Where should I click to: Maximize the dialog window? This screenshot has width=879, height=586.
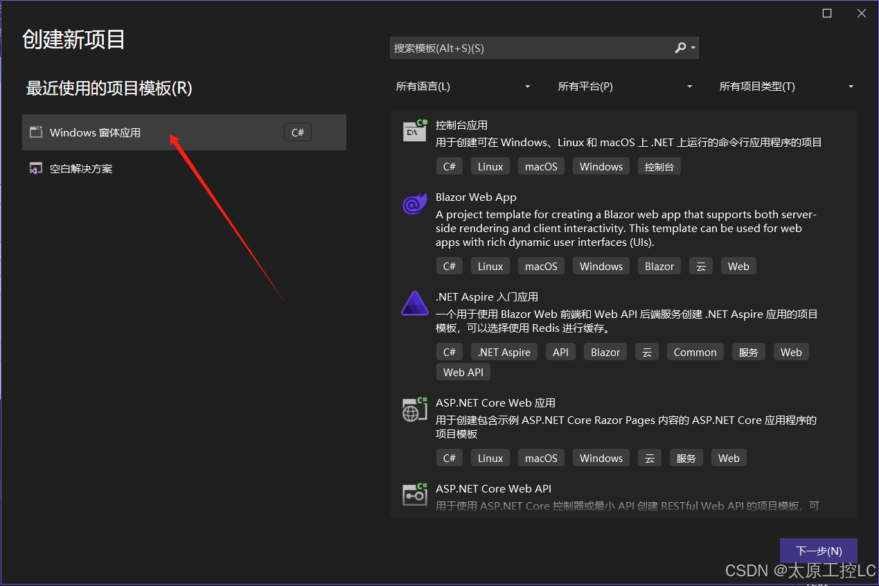827,13
